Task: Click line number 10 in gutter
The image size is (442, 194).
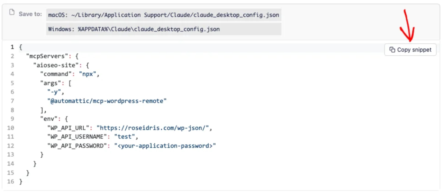Action: point(11,128)
